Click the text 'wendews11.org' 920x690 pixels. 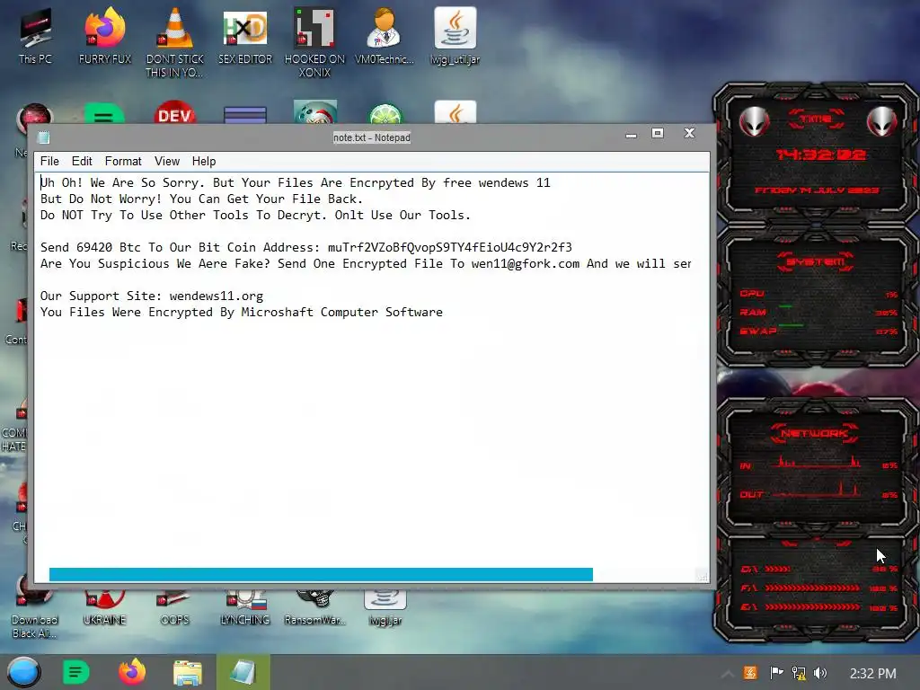216,296
